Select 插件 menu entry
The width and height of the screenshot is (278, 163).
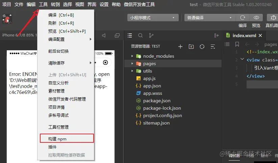tap(66, 147)
